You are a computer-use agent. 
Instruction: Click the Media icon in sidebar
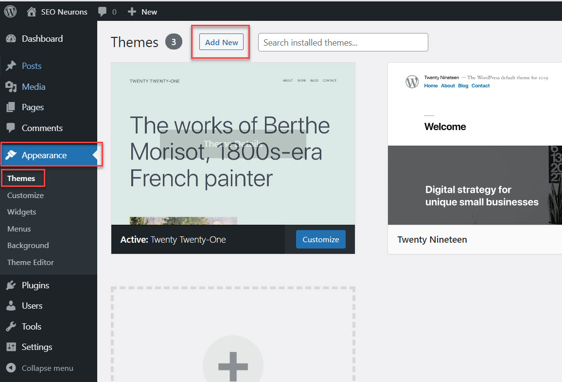click(11, 86)
